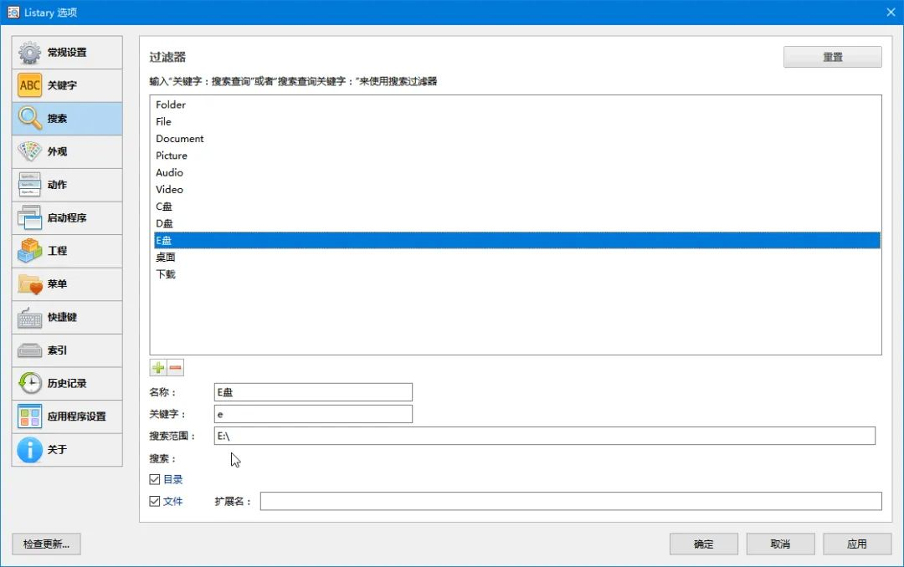This screenshot has height=567, width=904.
Task: Open the 索引 drive icon
Action: coord(29,350)
